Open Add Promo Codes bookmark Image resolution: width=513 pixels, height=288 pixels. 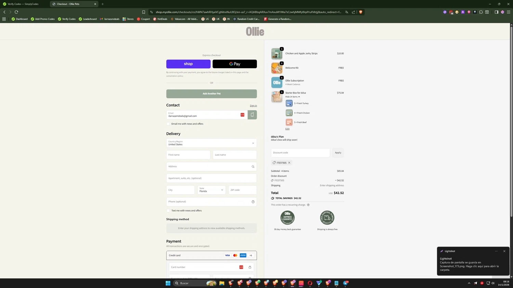[43, 19]
